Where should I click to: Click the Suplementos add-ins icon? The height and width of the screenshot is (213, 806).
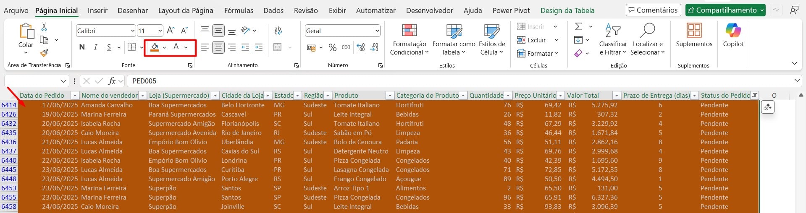pos(694,36)
